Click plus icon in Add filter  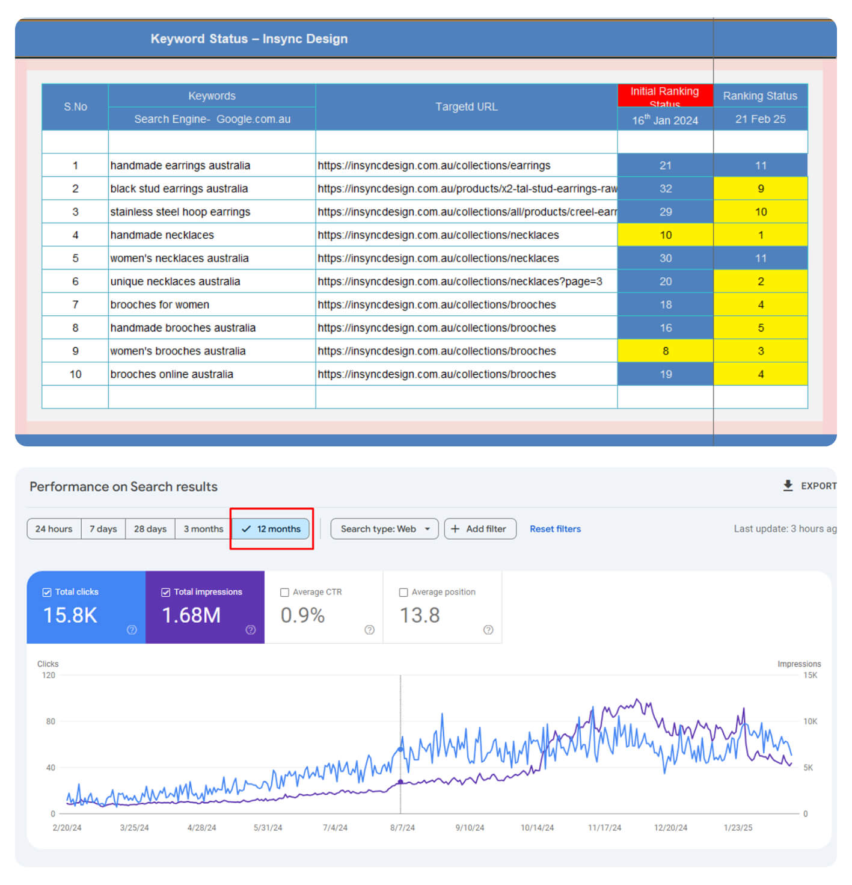(455, 529)
